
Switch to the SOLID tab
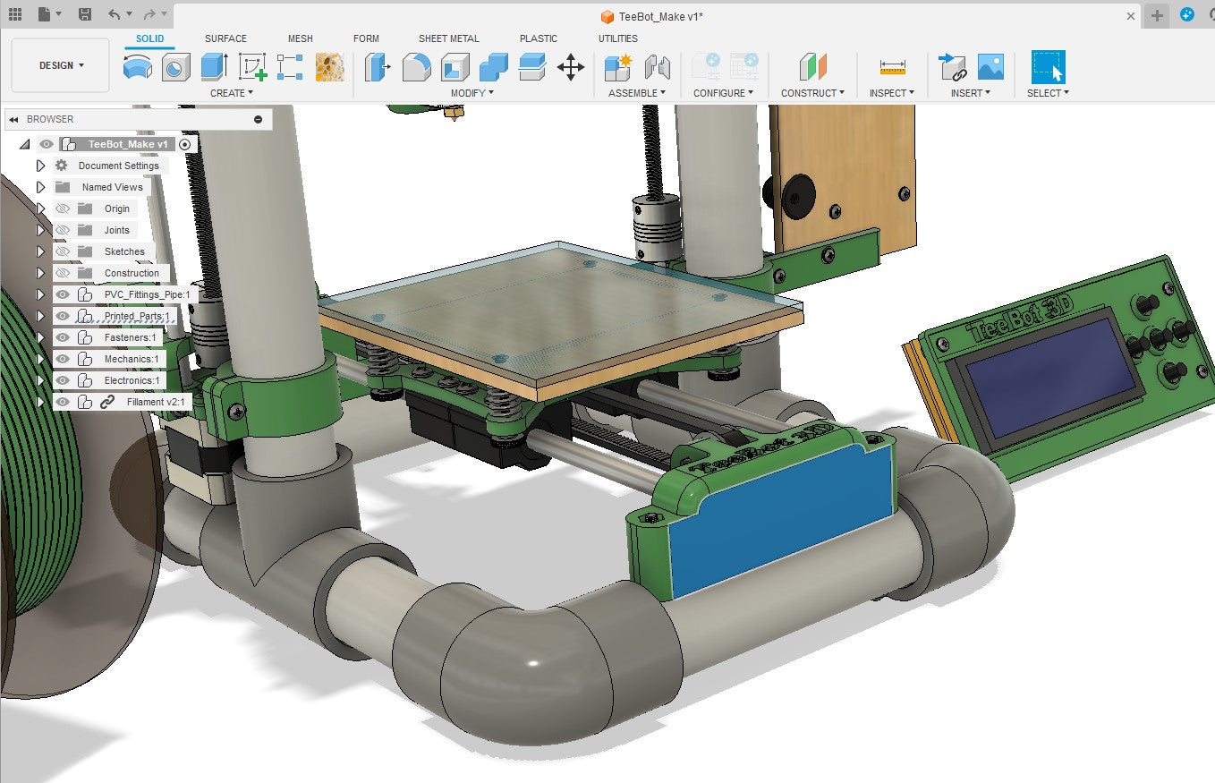(x=150, y=38)
